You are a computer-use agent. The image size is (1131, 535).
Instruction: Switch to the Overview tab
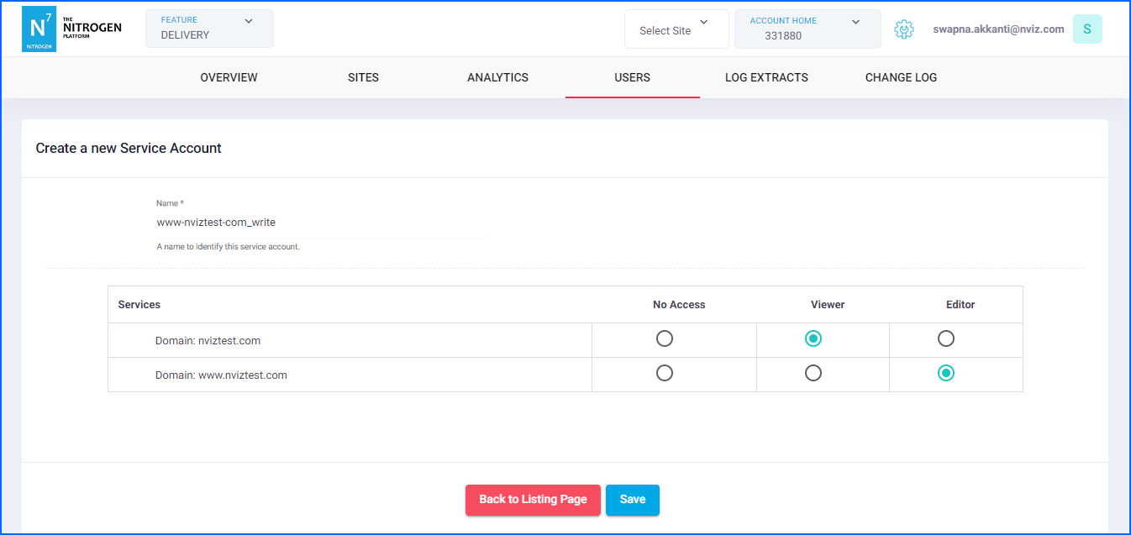point(229,77)
